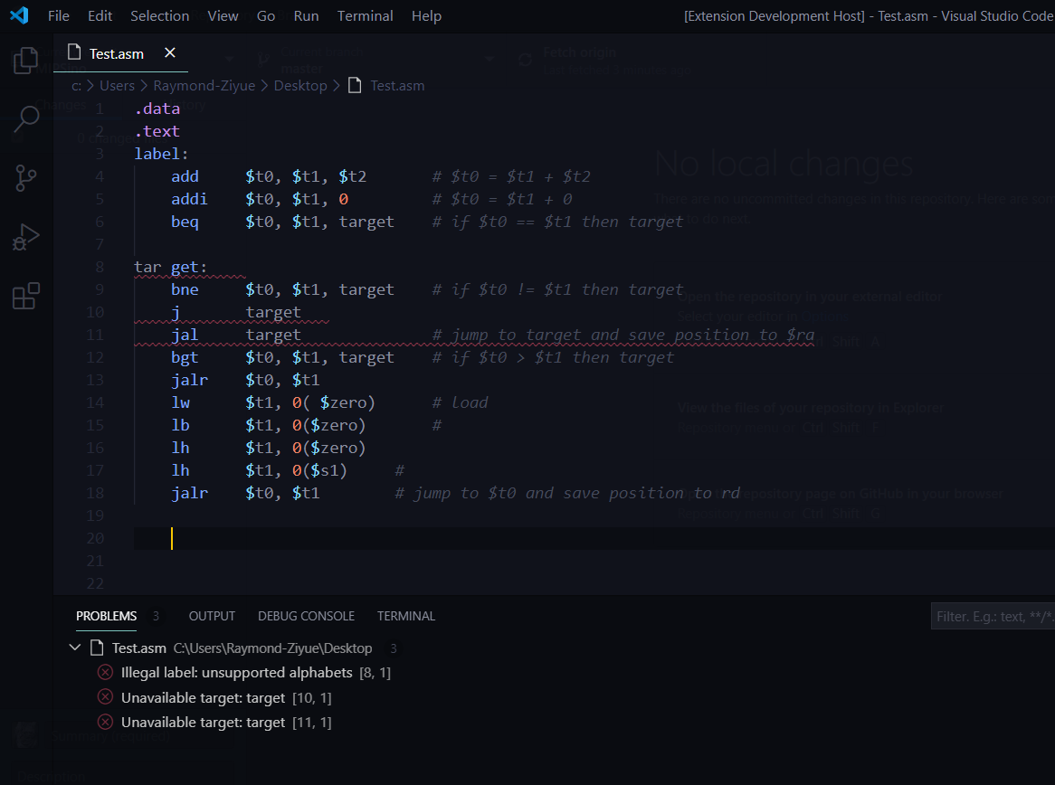
Task: Open the File menu
Action: tap(59, 15)
